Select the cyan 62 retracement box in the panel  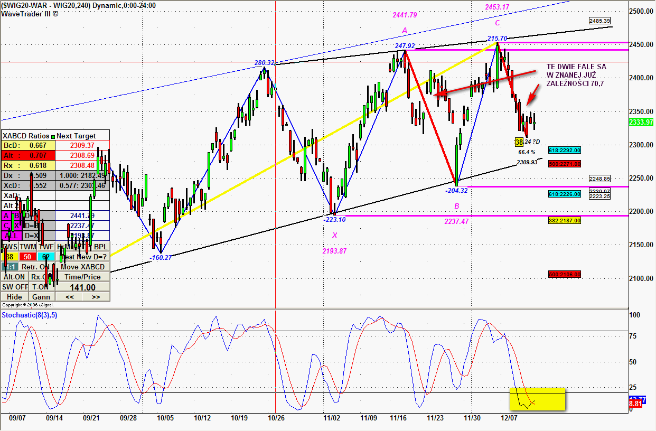[x=46, y=257]
